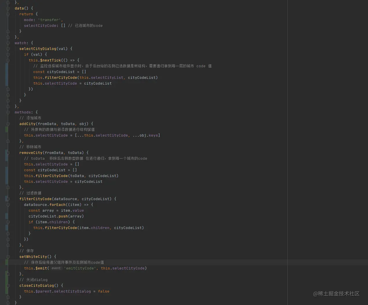Fold the if (val) block
The image size is (368, 305).
pos(8,55)
